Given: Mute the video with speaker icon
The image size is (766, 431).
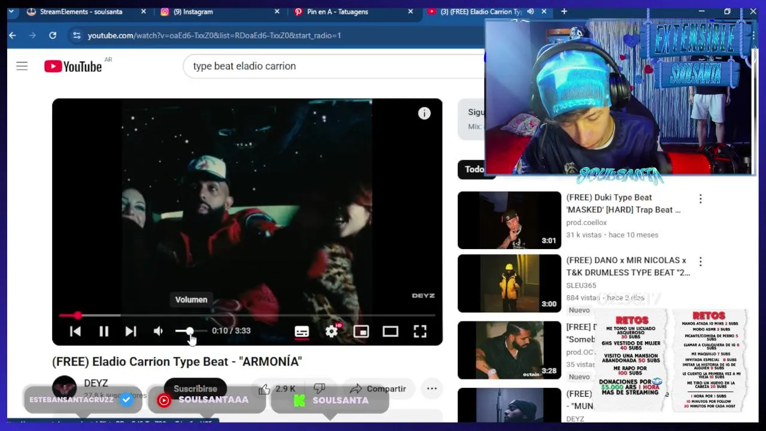Looking at the screenshot, I should click(x=158, y=331).
